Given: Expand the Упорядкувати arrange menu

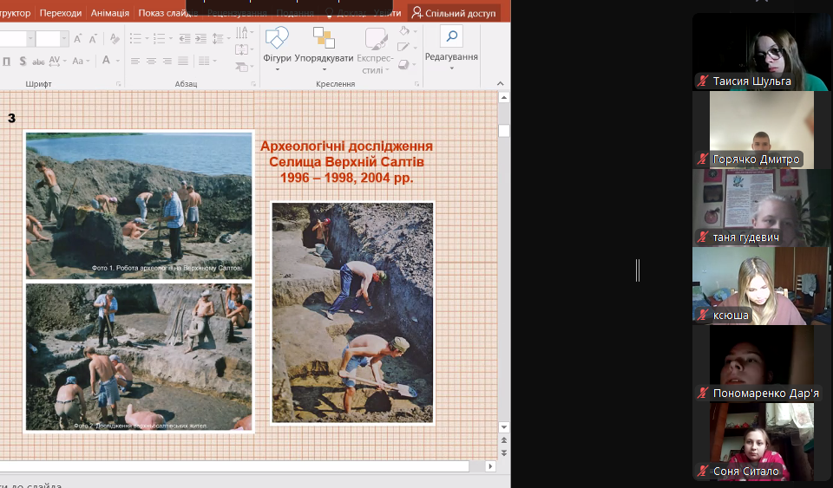Looking at the screenshot, I should pos(324,69).
